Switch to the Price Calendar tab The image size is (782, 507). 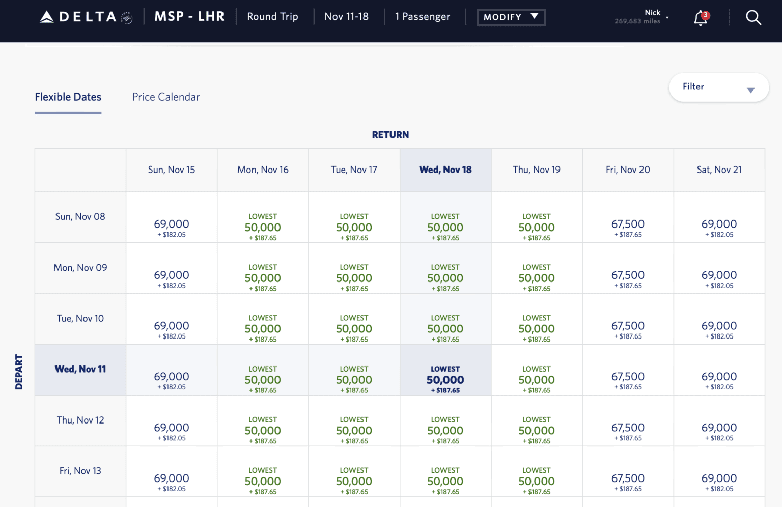[x=165, y=97]
